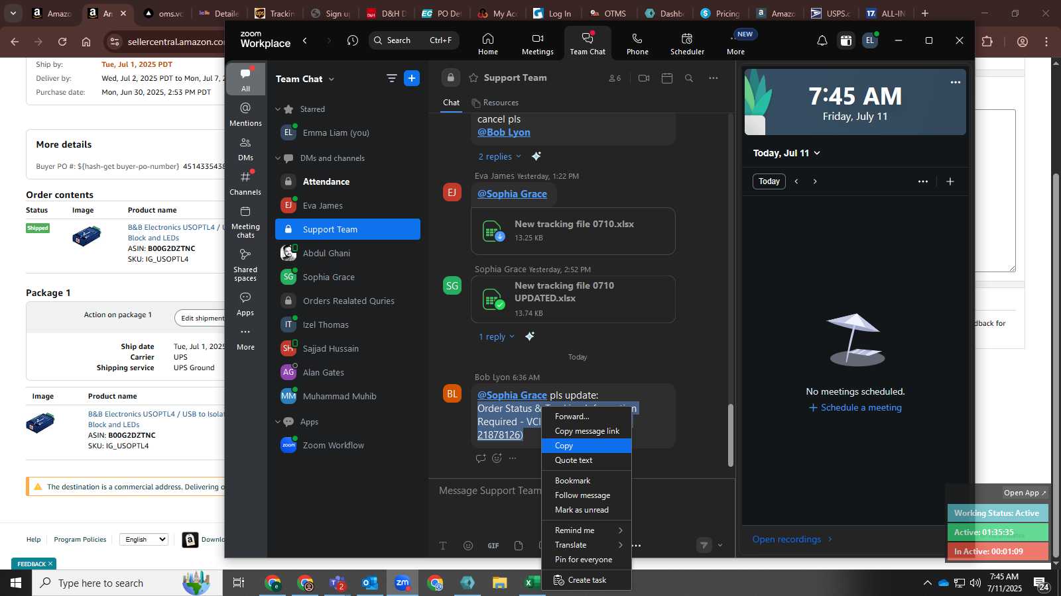
Task: Click the filter icon beside Team Chat
Action: pos(392,79)
